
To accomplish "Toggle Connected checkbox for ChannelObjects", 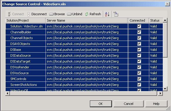I will [x=139, y=38].
